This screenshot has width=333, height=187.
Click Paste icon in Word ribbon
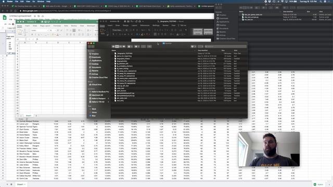point(103,32)
